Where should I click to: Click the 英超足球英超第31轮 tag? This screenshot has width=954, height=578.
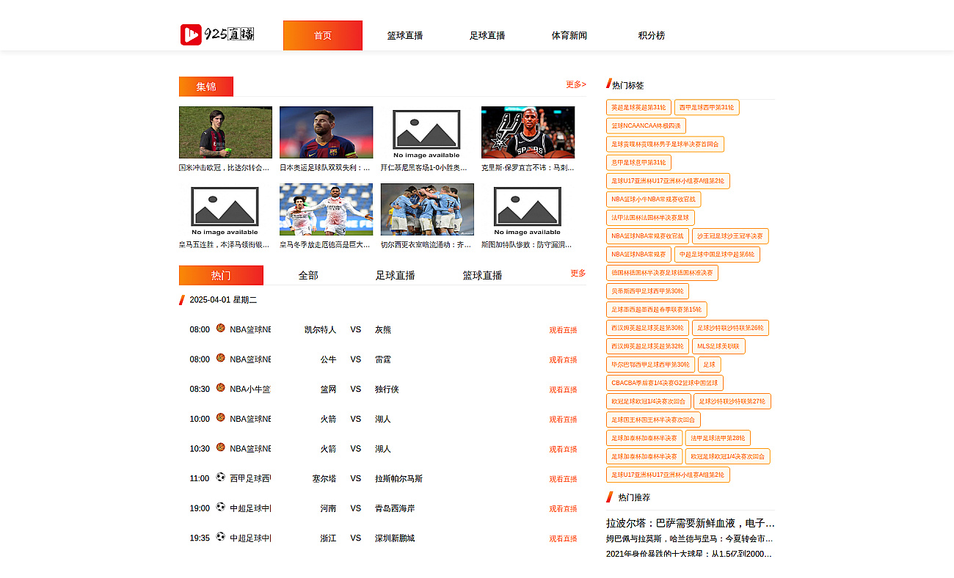coord(638,107)
